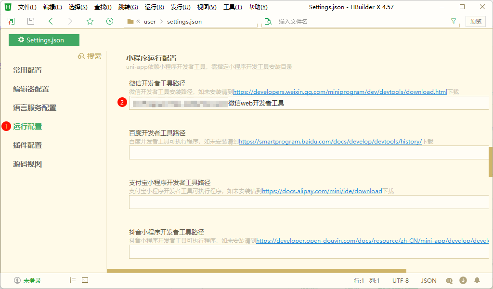The width and height of the screenshot is (493, 289).
Task: Click the JSON language mode selector
Action: tap(428, 280)
